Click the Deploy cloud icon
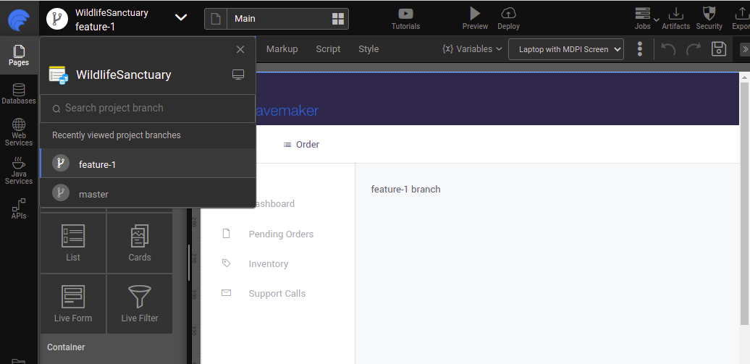Screen dimensions: 750x364 (x=509, y=13)
